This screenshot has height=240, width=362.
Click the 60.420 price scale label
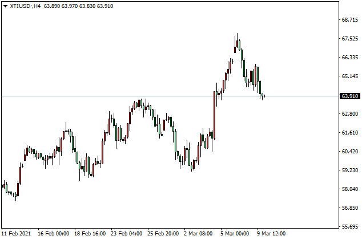click(x=350, y=152)
